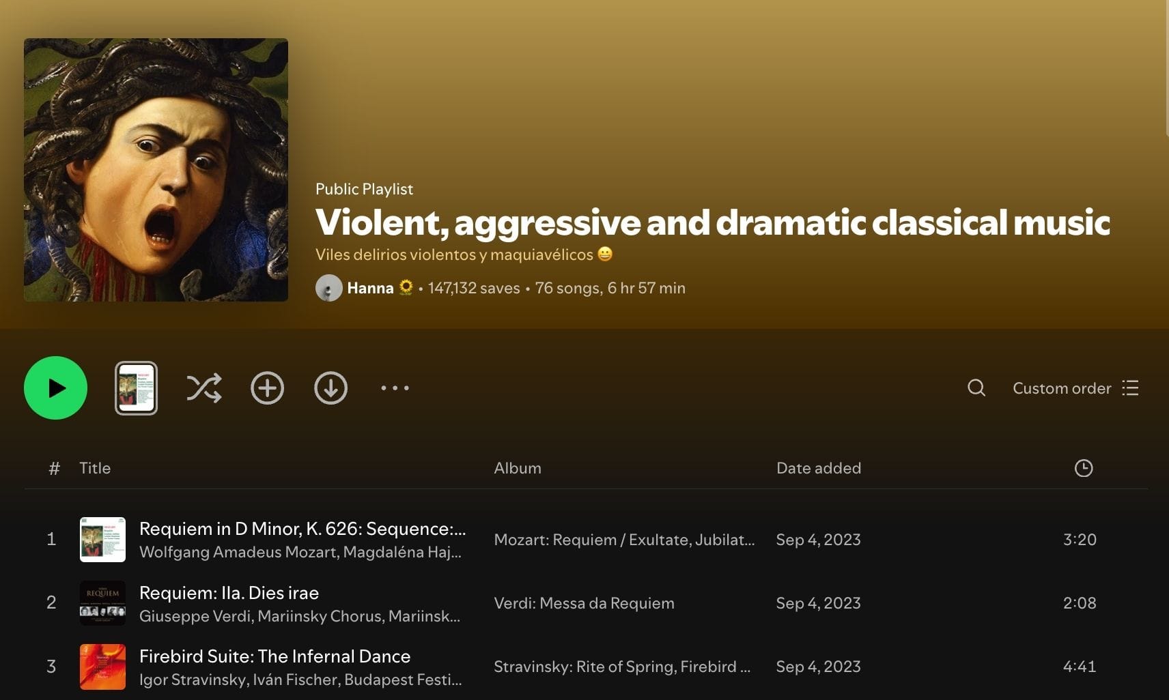Open Igor Stravinsky artist link
This screenshot has width=1169, height=700.
[x=193, y=680]
